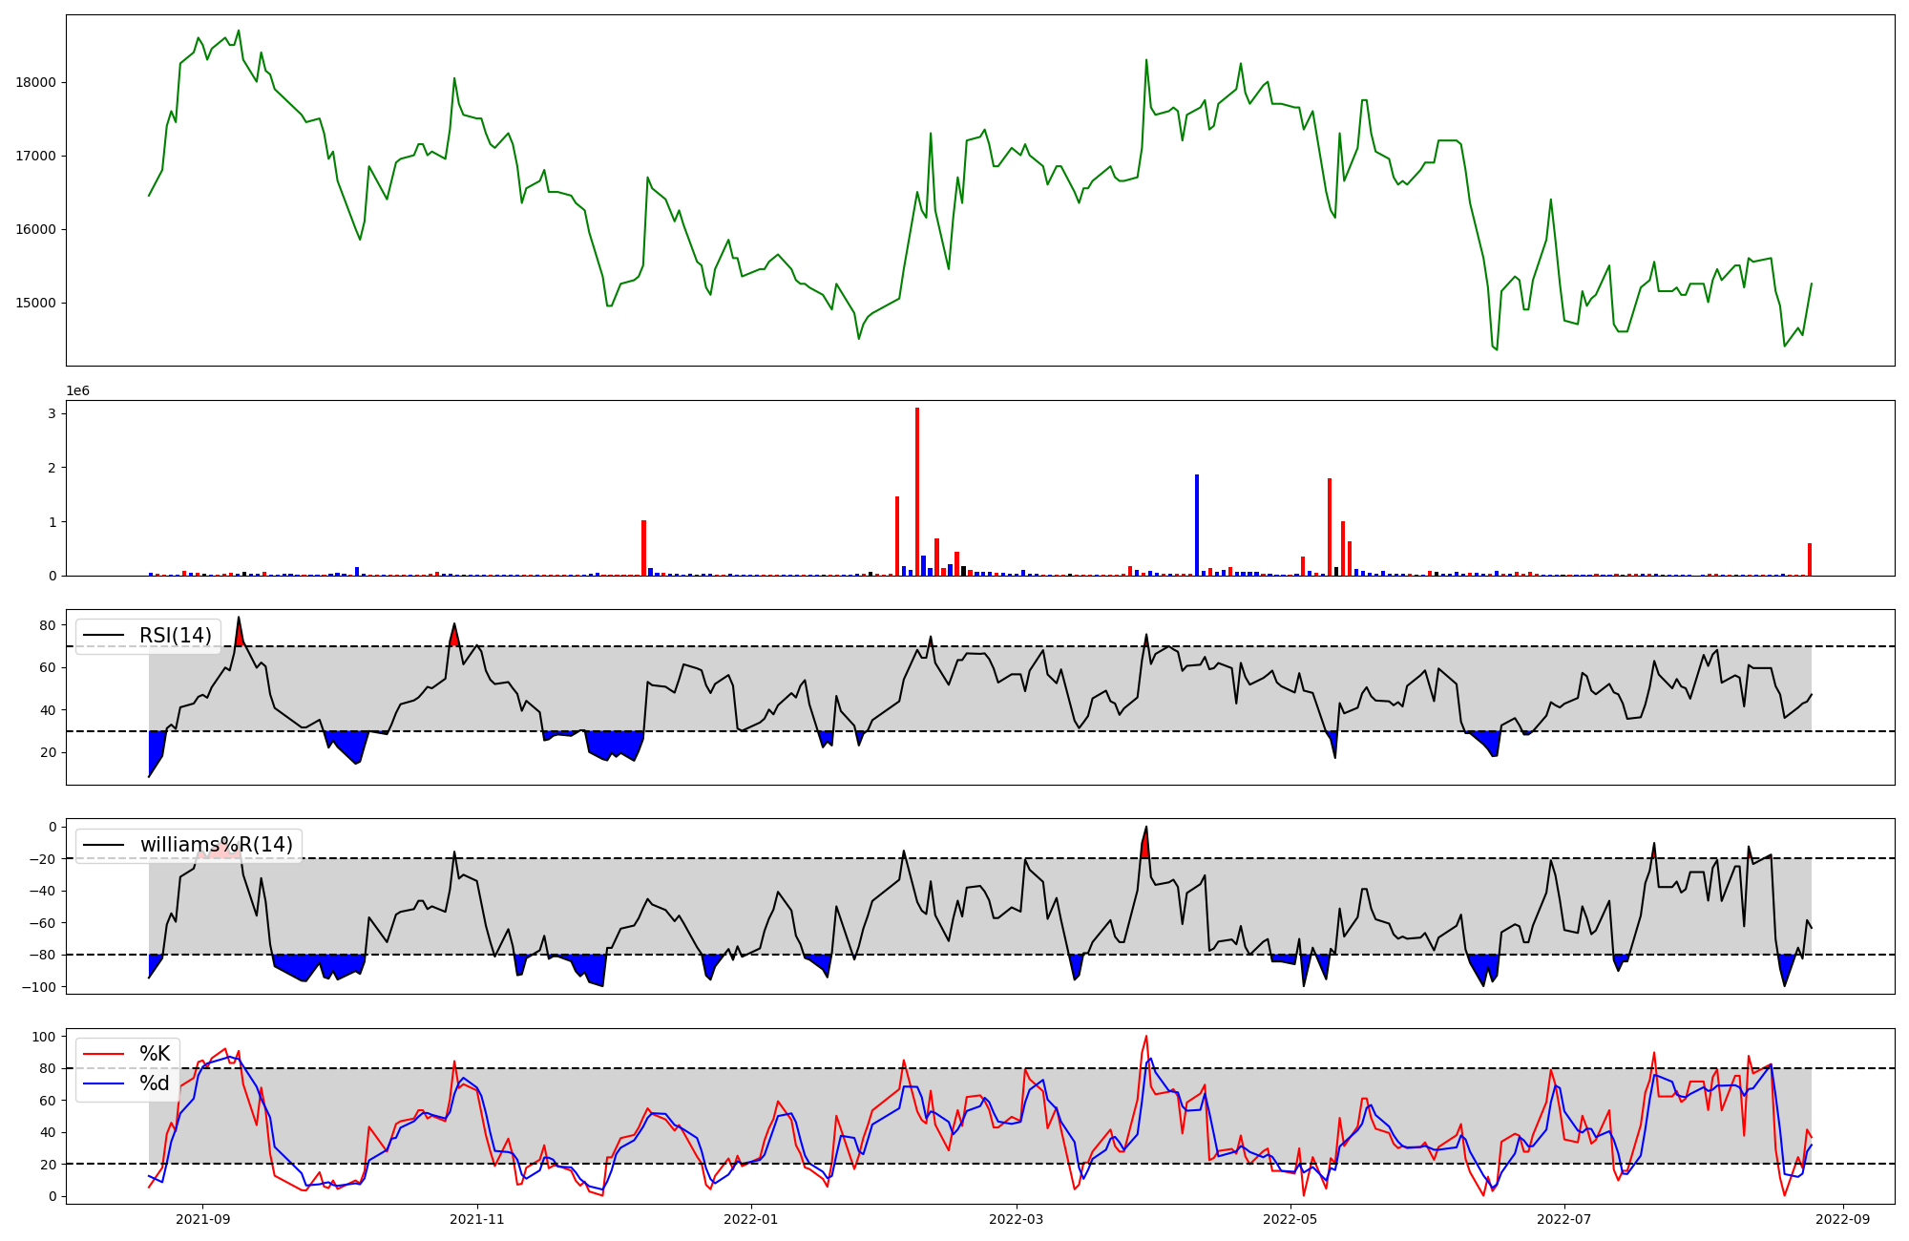Click the 2021-09 x-axis date label
This screenshot has width=1909, height=1241.
point(202,1219)
